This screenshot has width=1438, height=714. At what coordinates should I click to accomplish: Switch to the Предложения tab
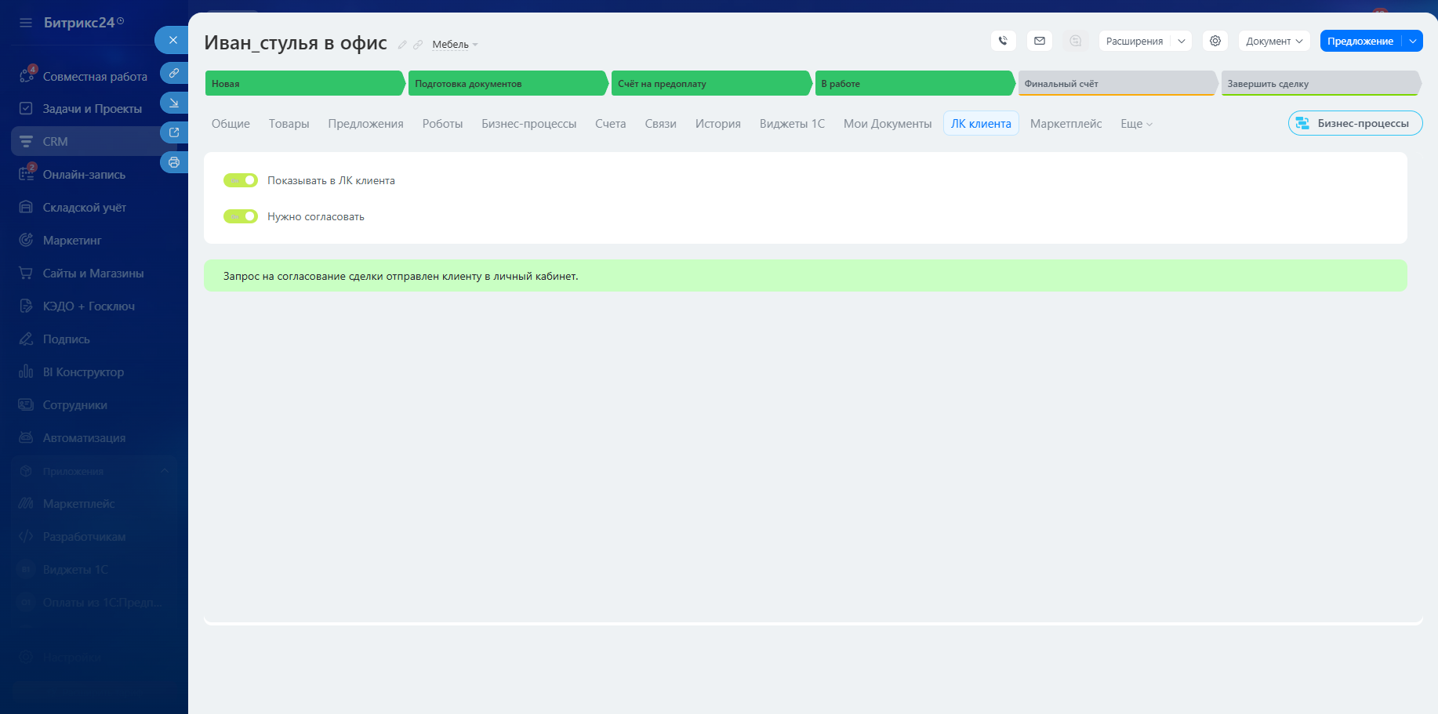coord(365,124)
